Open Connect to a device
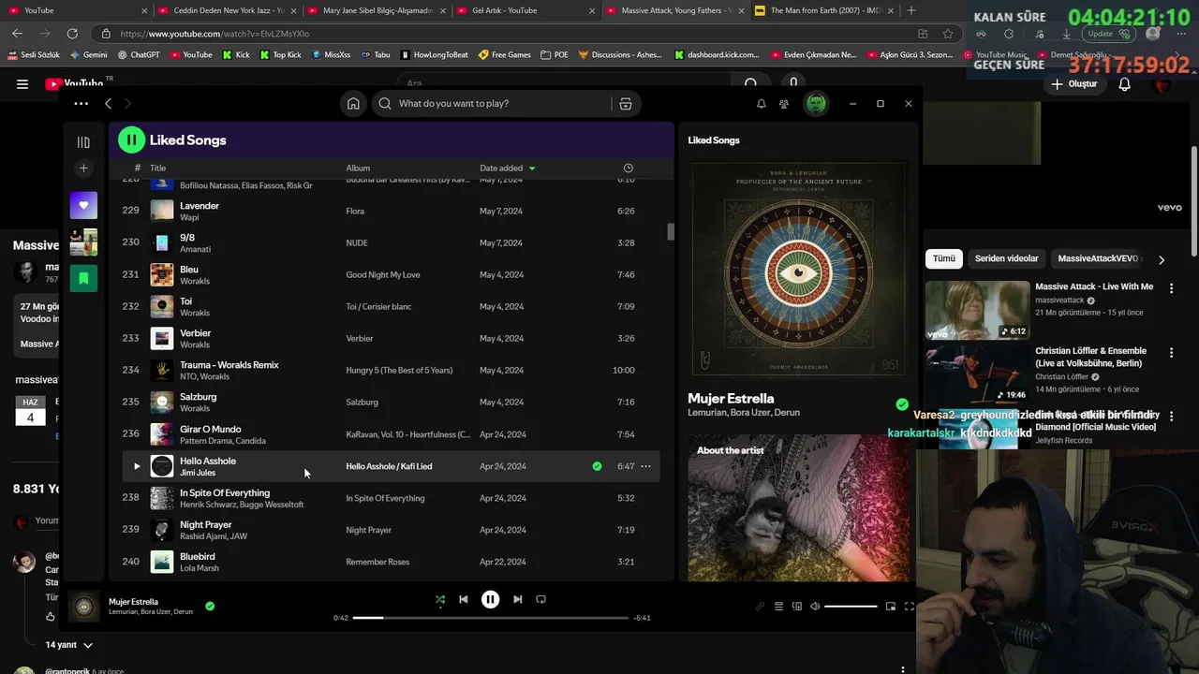 (x=797, y=607)
